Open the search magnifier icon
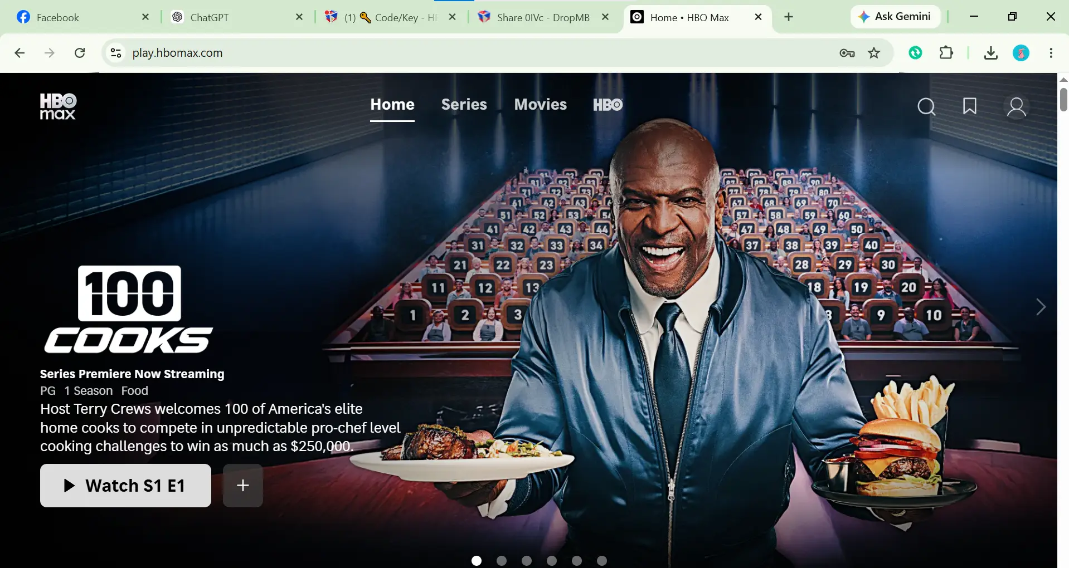 tap(926, 106)
